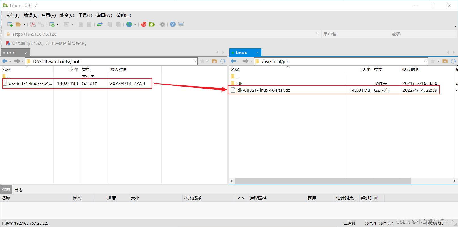The width and height of the screenshot is (458, 227).
Task: Go forward in remote Linux pane
Action: pyautogui.click(x=246, y=61)
